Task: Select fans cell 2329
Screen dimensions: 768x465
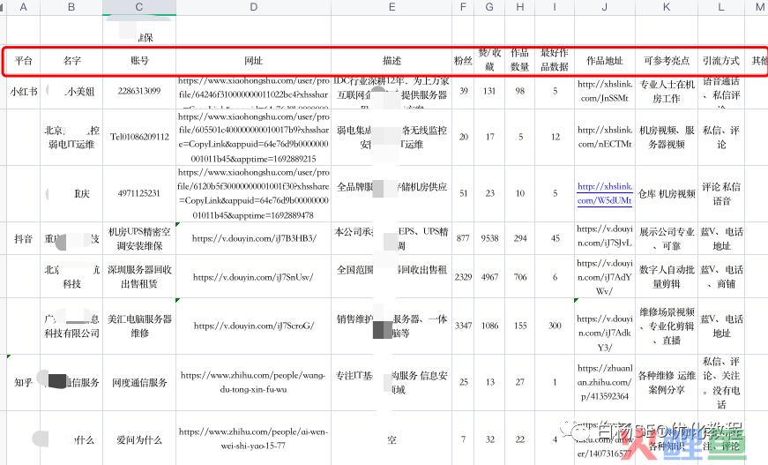Action: [x=463, y=277]
